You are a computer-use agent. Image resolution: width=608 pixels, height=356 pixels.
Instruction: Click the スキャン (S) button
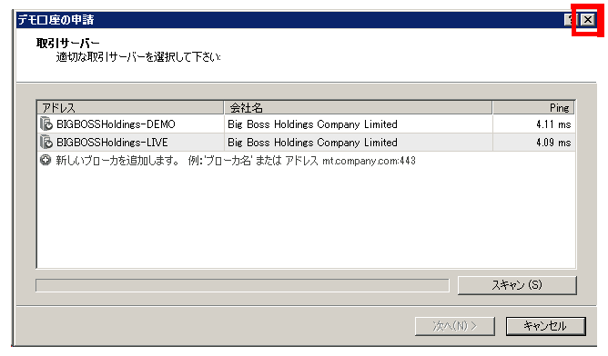517,285
